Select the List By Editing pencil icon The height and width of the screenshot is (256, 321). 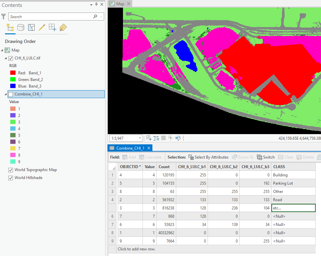[41, 27]
